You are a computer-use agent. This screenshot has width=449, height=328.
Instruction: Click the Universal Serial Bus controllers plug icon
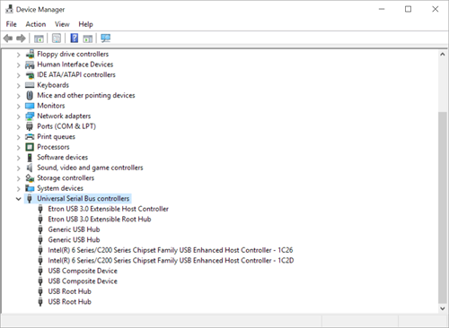point(30,199)
